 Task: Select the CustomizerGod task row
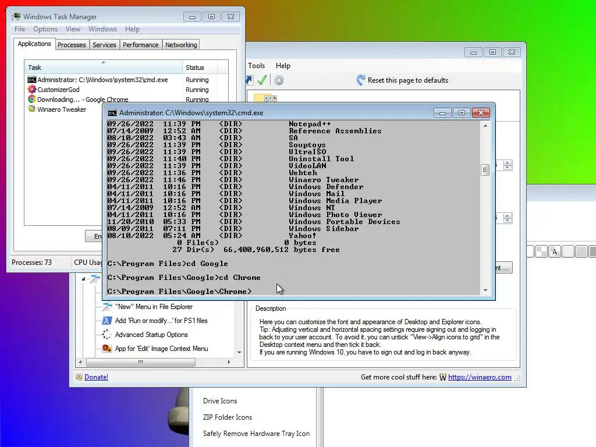[x=126, y=90]
